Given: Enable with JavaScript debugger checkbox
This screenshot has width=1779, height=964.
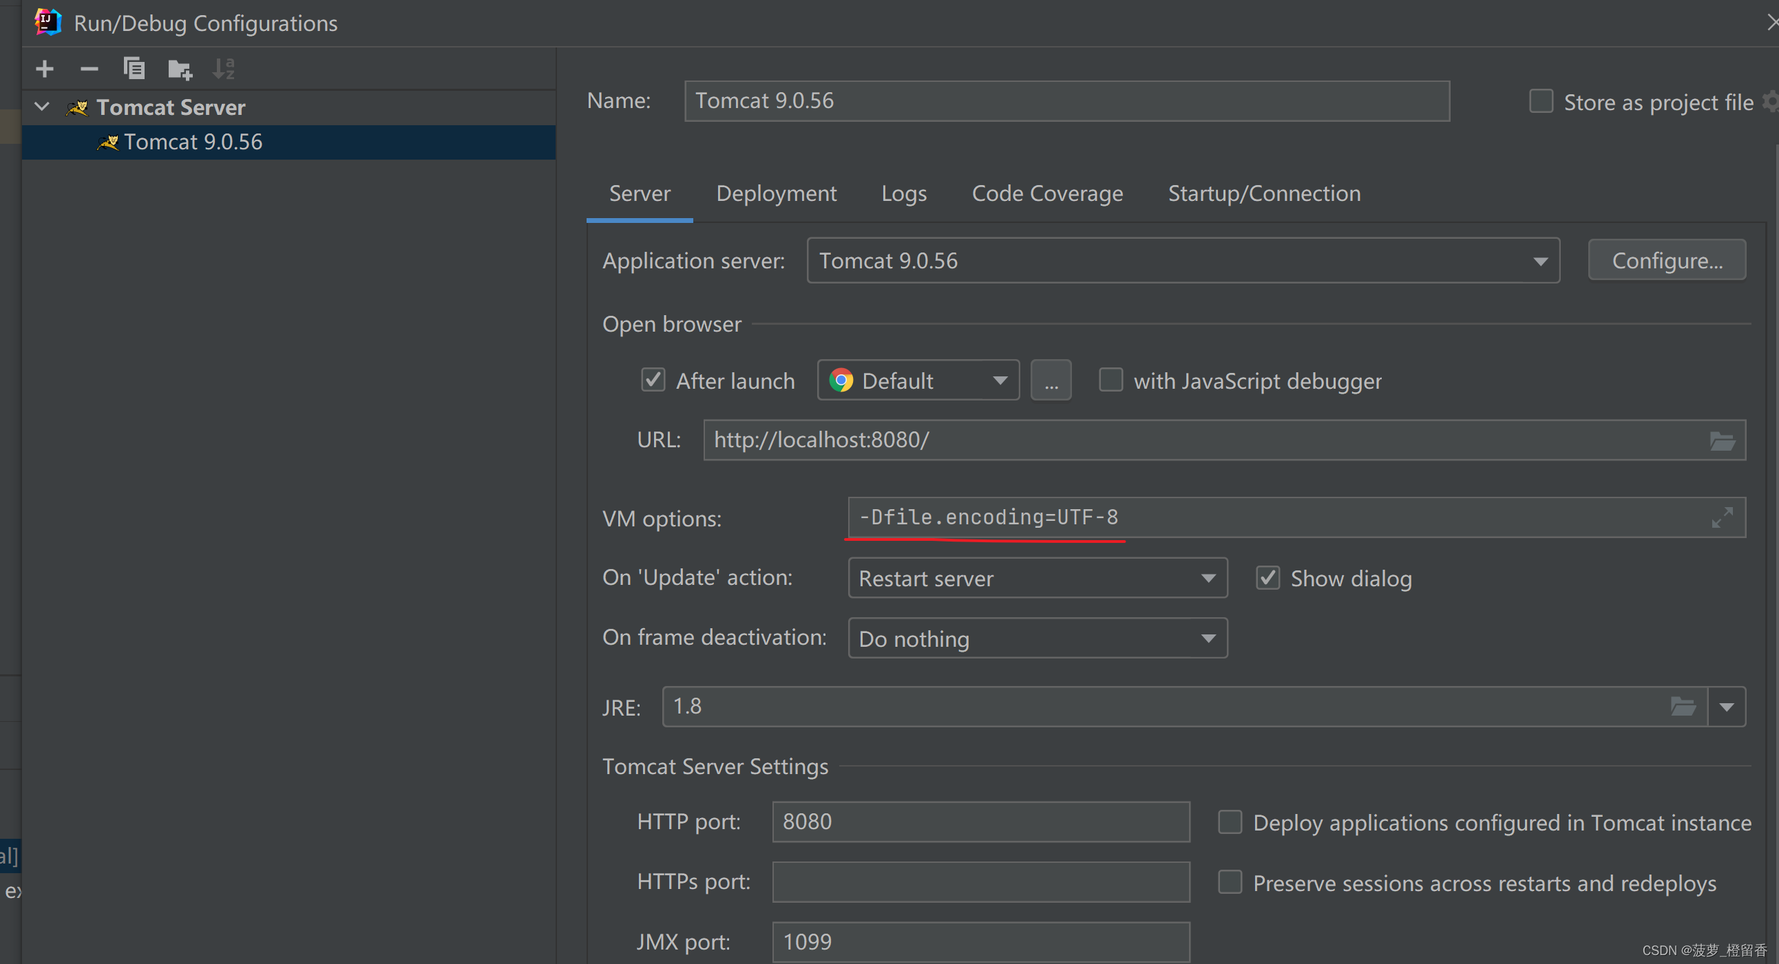Looking at the screenshot, I should 1110,381.
